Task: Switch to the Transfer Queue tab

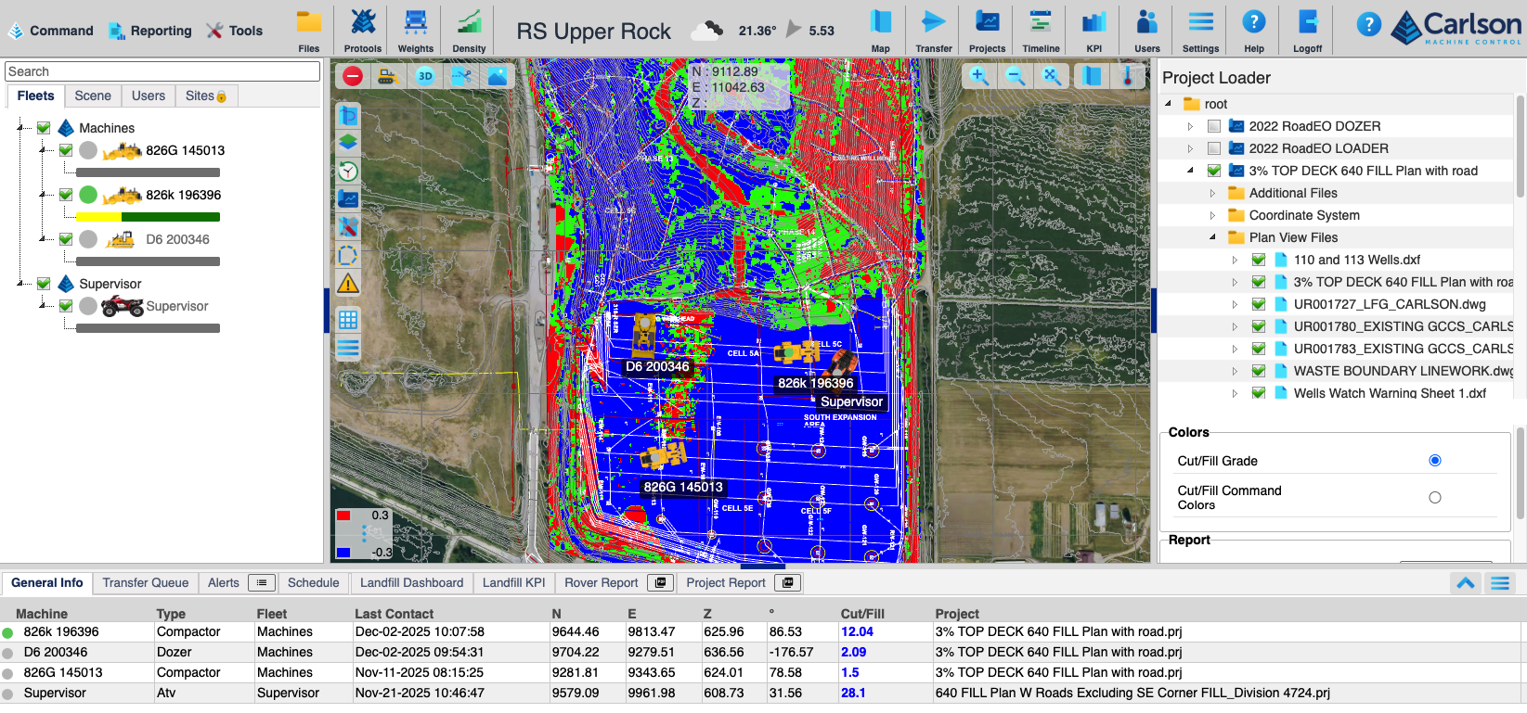Action: [146, 582]
